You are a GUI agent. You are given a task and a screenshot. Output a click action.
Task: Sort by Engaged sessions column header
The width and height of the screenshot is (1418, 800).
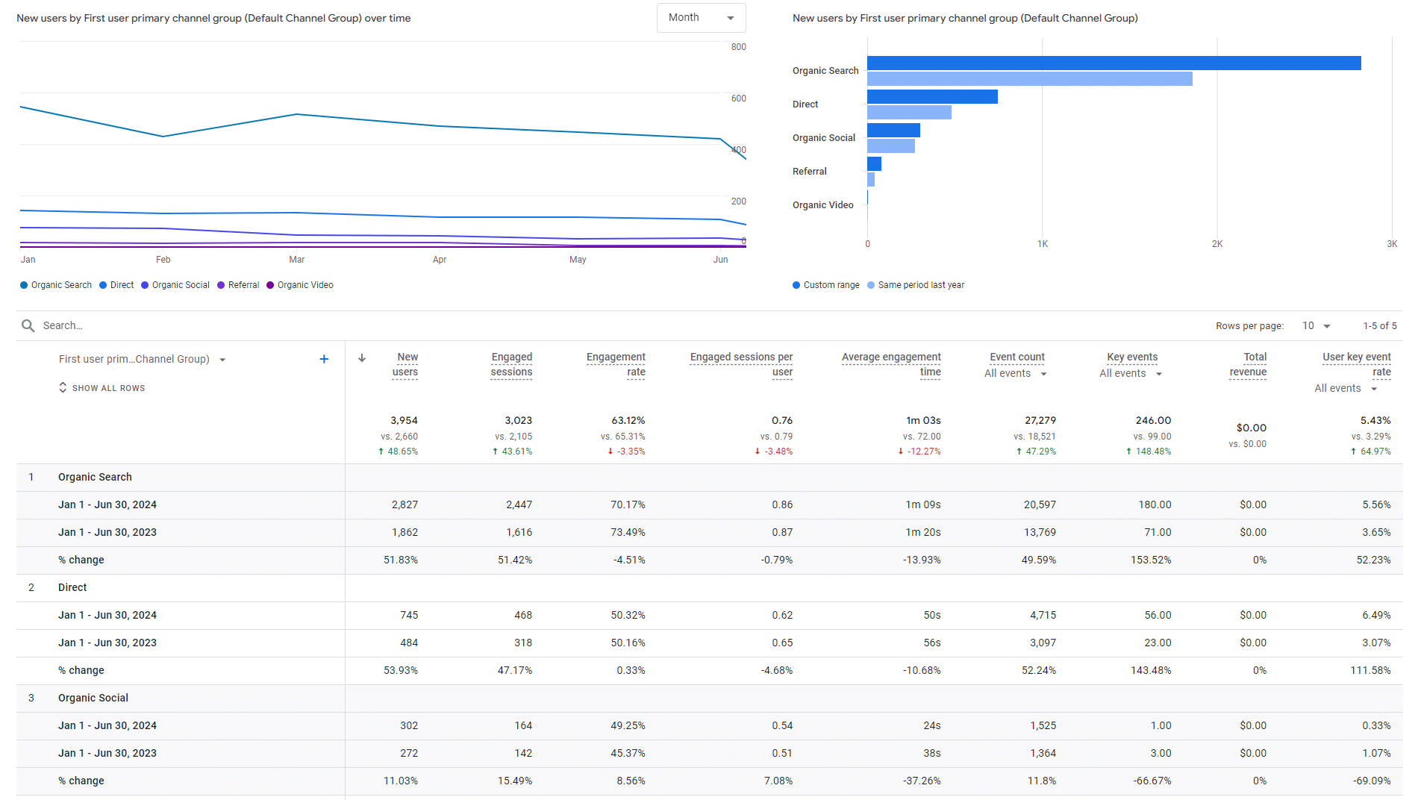coord(511,364)
